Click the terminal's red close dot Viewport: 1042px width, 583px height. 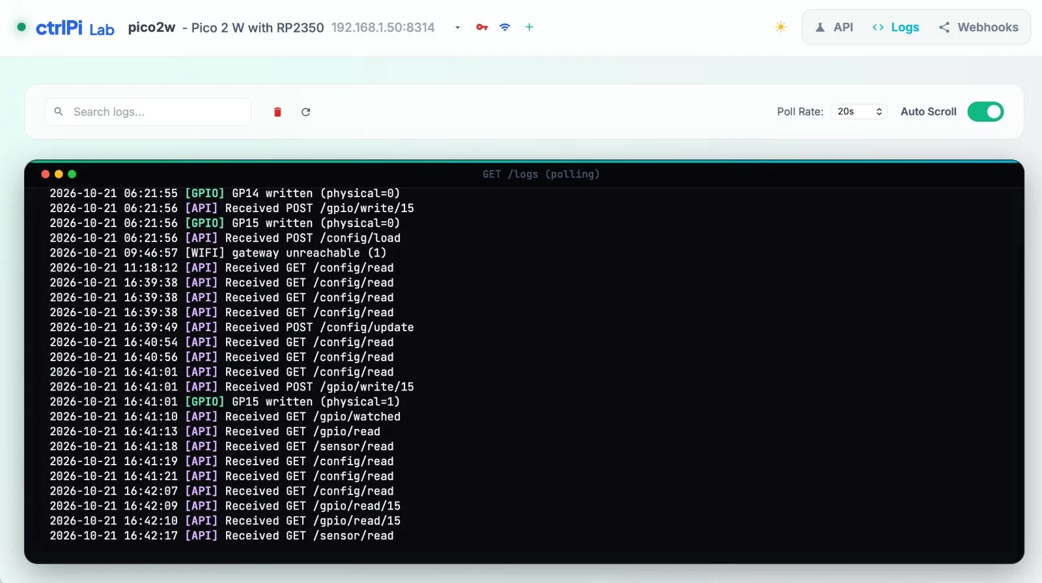pos(45,174)
